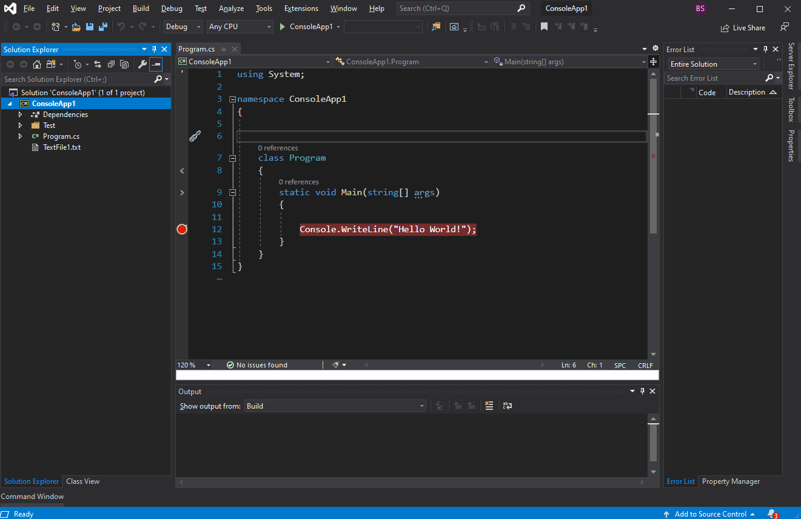Click the Clear All output icon
Image resolution: width=801 pixels, height=519 pixels.
(489, 406)
